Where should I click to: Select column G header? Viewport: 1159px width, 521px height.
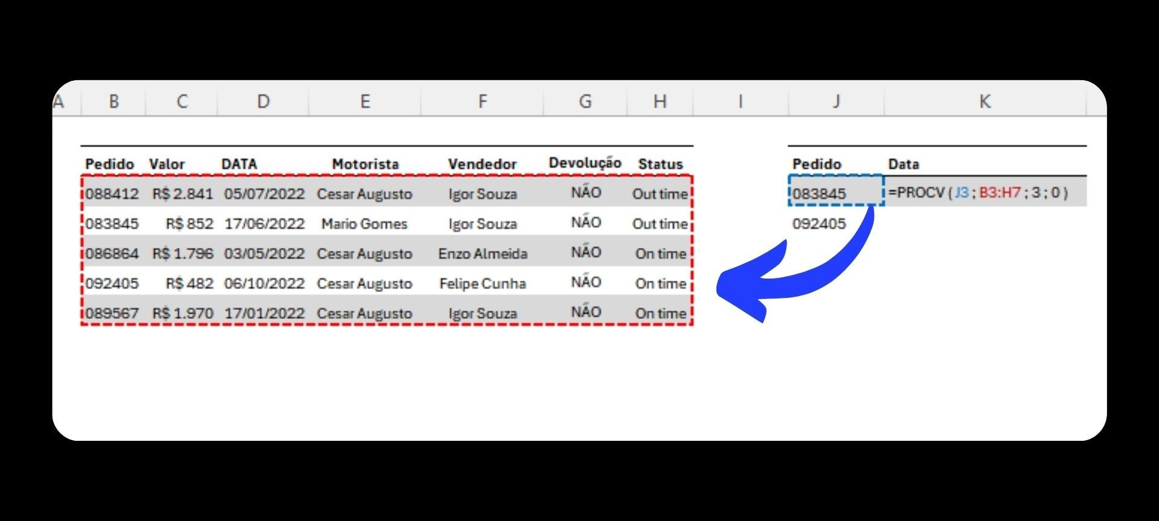585,101
